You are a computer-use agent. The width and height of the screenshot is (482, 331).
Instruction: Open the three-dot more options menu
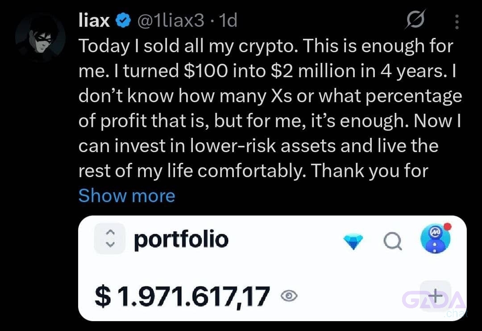click(x=457, y=22)
